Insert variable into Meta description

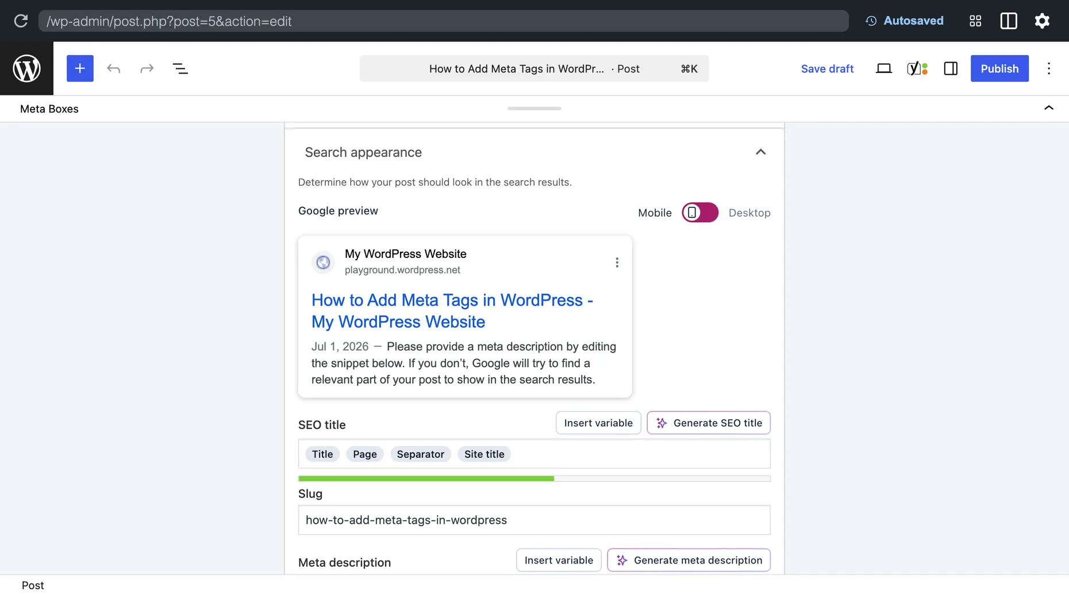click(x=559, y=560)
